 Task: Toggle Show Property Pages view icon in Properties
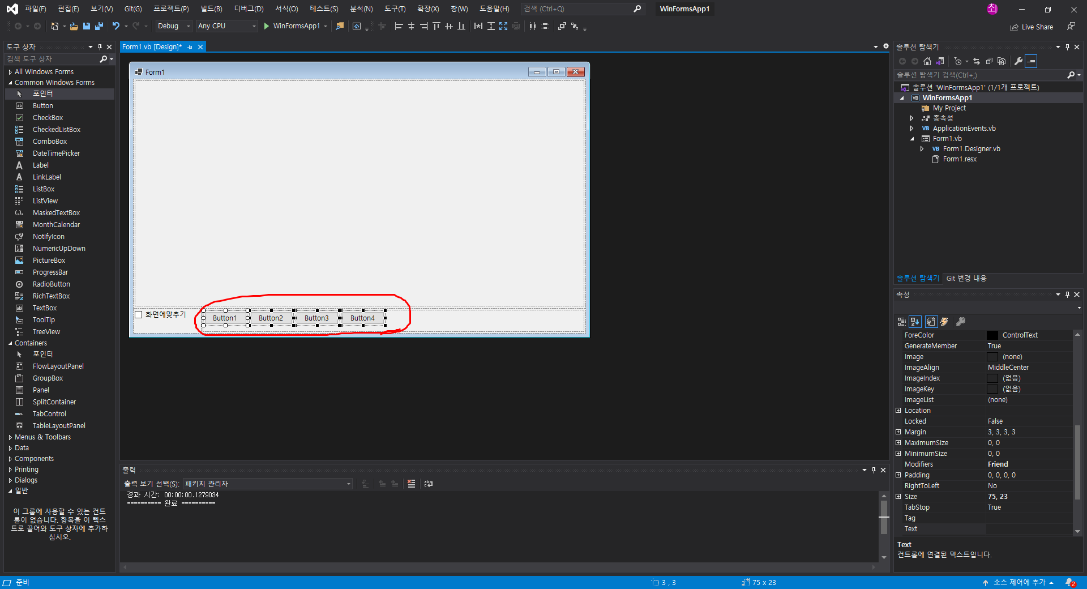[x=931, y=322]
